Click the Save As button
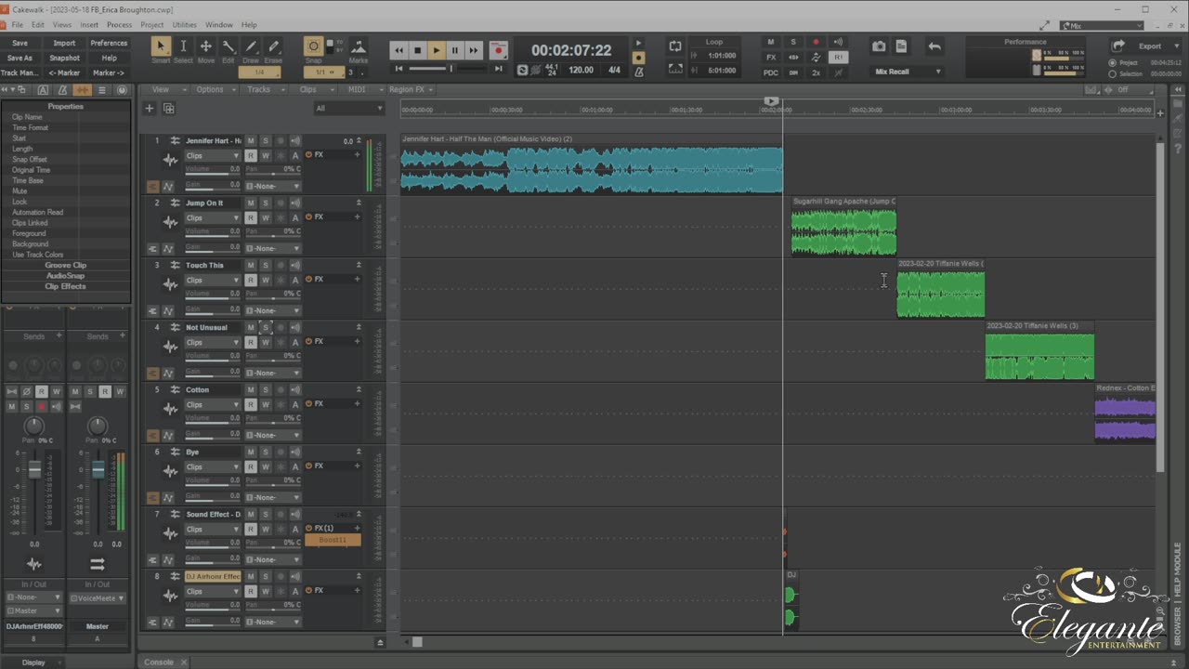The height and width of the screenshot is (669, 1189). [20, 58]
